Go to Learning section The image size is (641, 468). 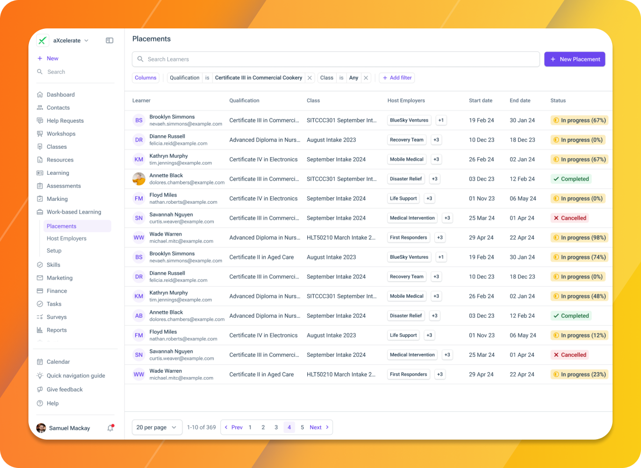58,173
